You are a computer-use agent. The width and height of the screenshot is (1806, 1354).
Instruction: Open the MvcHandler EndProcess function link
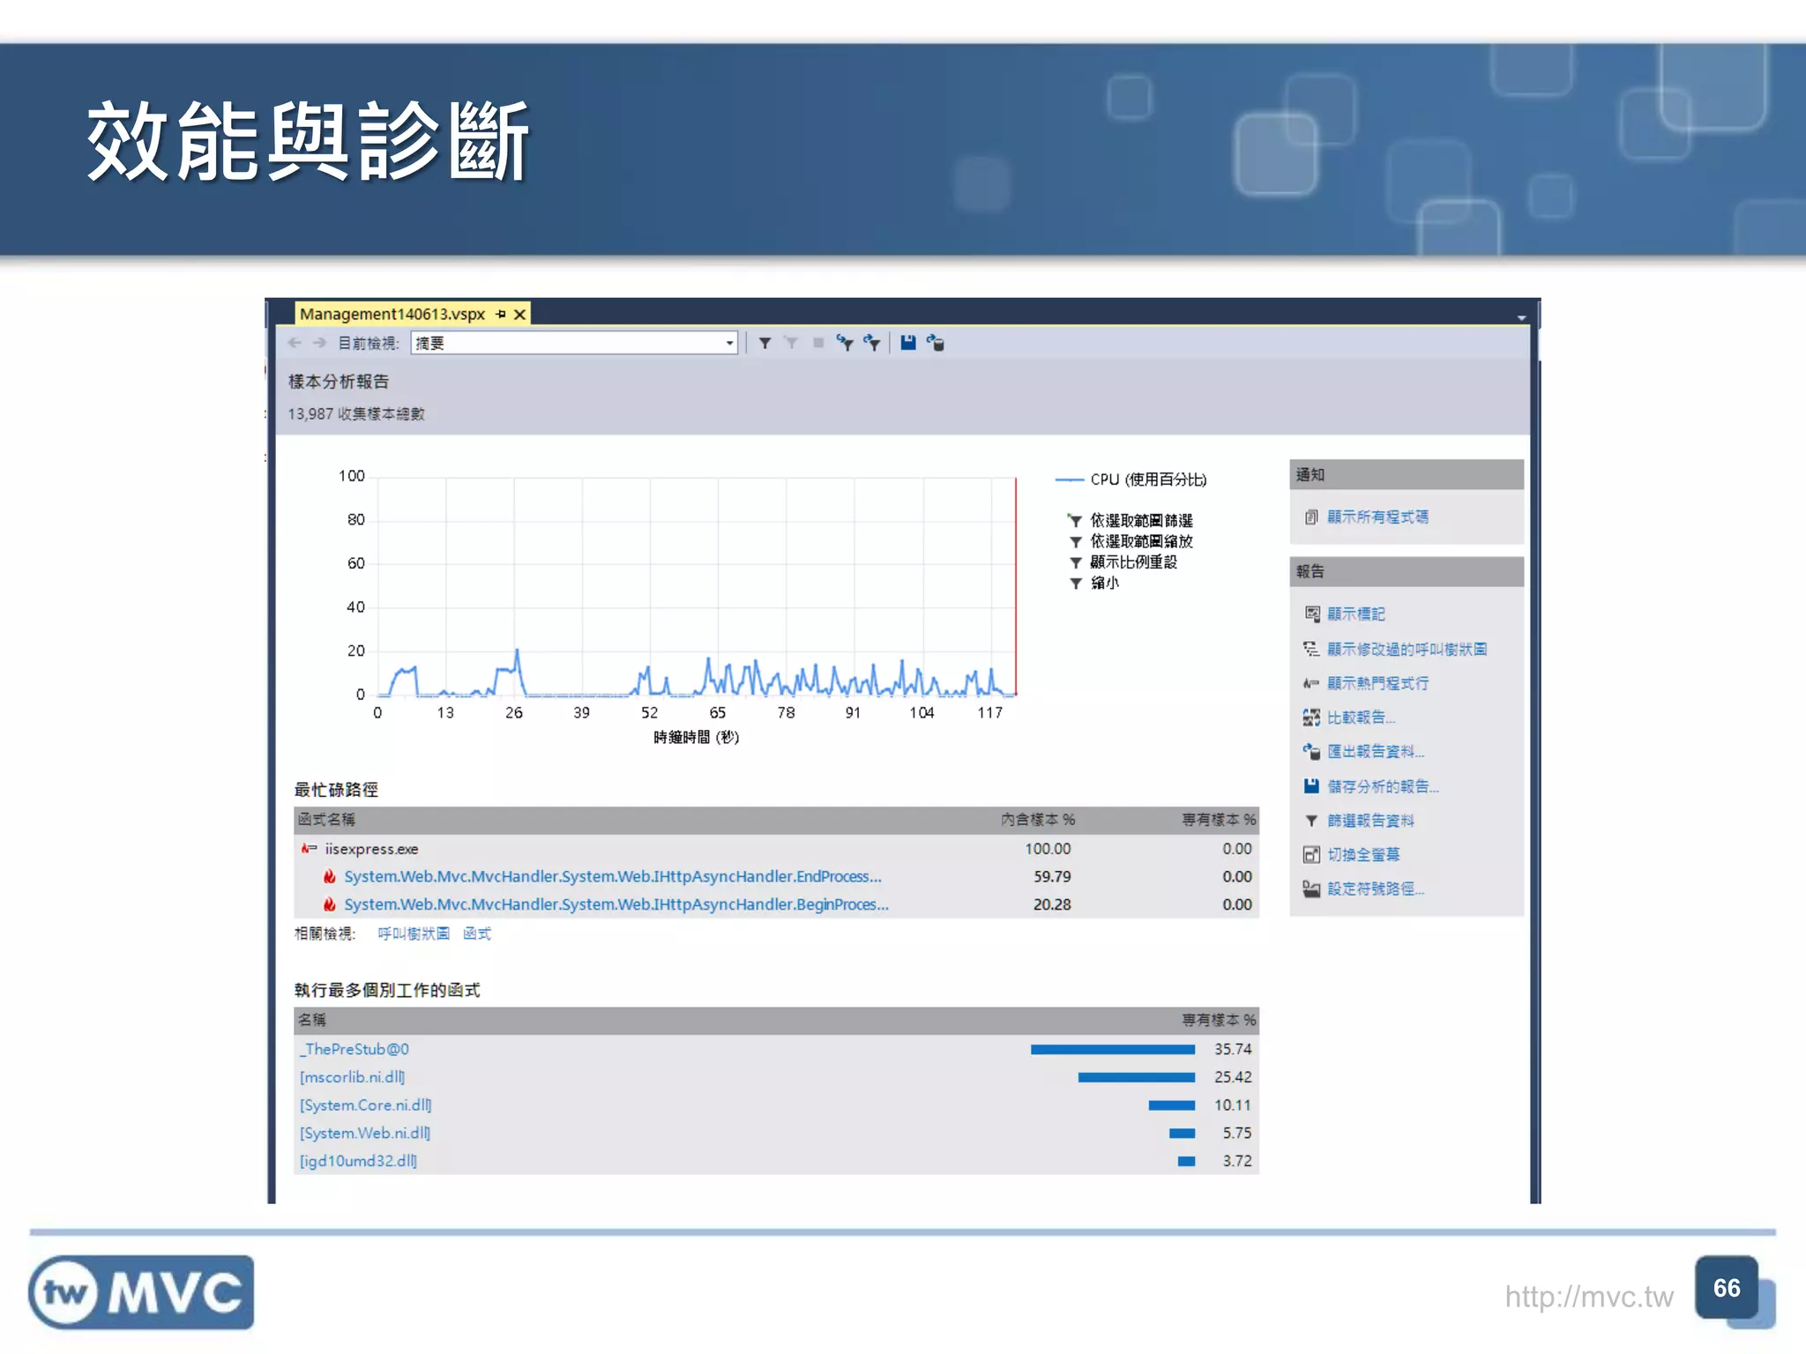coord(612,876)
